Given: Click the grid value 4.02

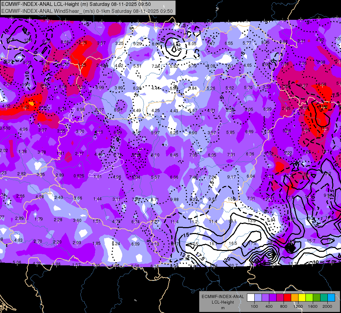Looking at the screenshot, I should (6, 106).
